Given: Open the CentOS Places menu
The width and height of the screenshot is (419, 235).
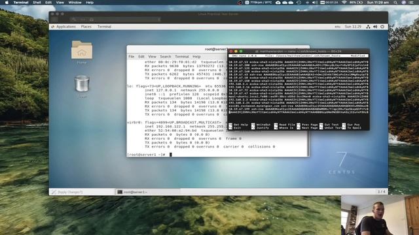Looking at the screenshot, I should click(86, 27).
